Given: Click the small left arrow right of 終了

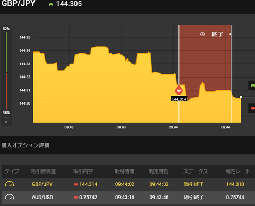Looking at the screenshot, I should [231, 34].
